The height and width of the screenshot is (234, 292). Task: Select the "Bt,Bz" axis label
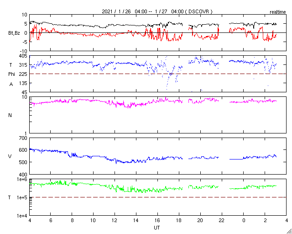14,33
